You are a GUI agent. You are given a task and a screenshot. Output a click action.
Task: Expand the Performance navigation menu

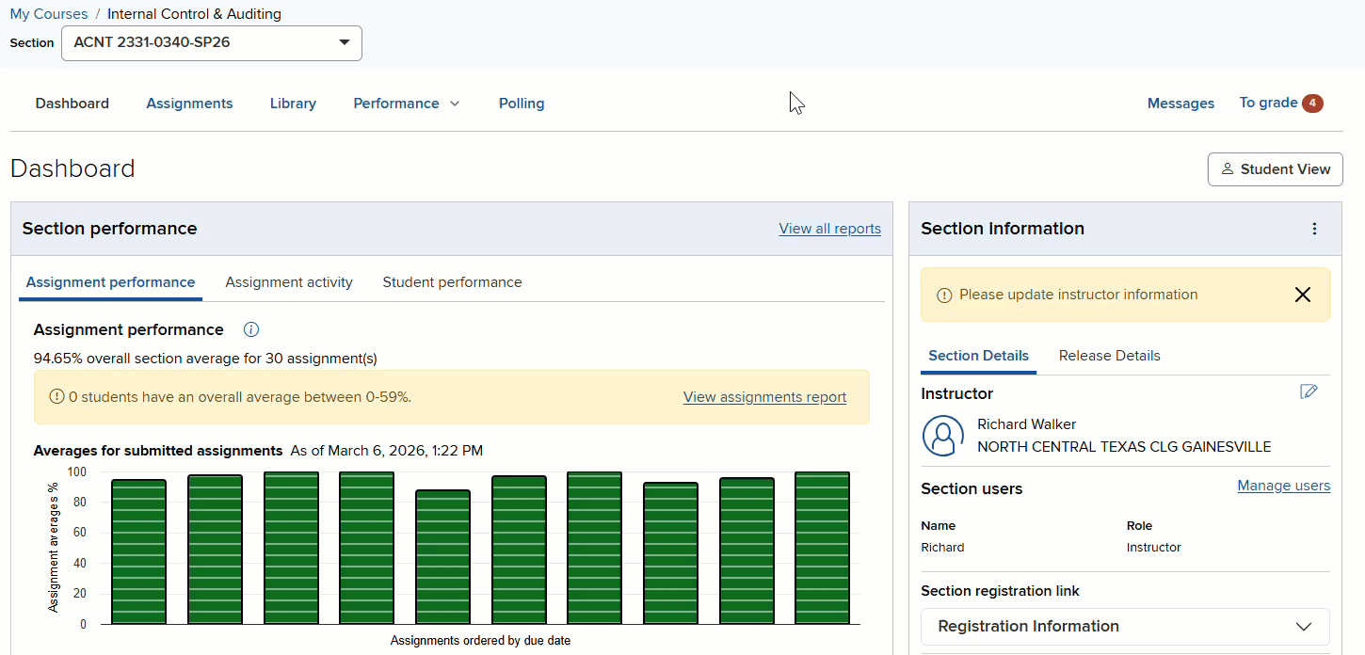406,104
